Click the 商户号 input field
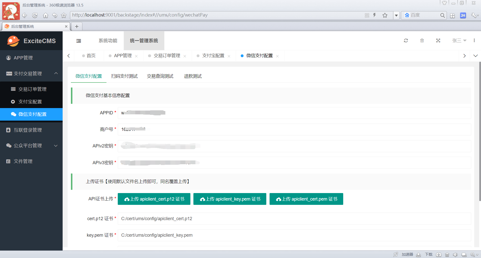This screenshot has height=258, width=481. (294, 129)
